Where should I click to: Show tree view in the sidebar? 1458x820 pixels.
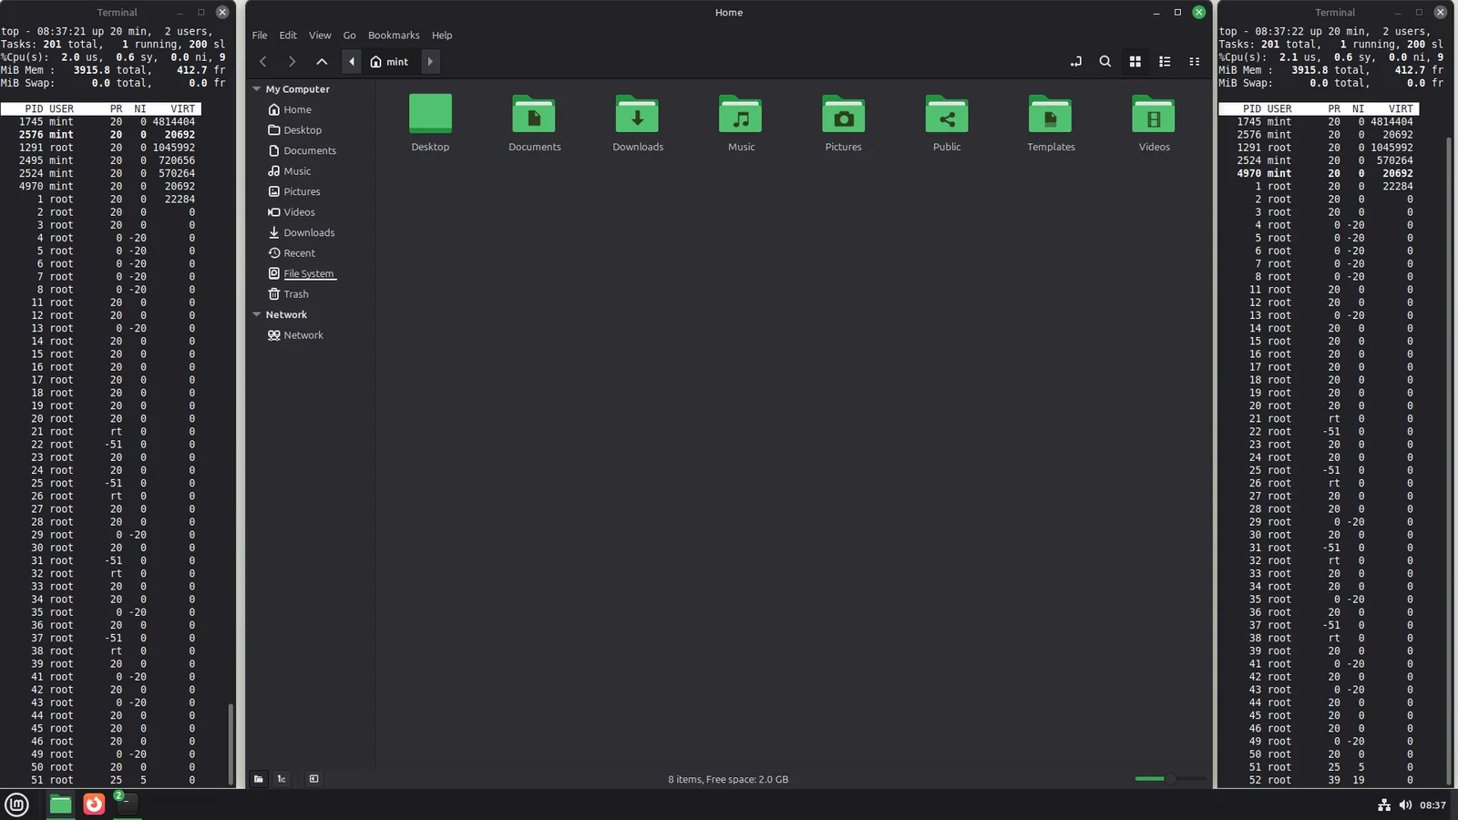point(282,779)
